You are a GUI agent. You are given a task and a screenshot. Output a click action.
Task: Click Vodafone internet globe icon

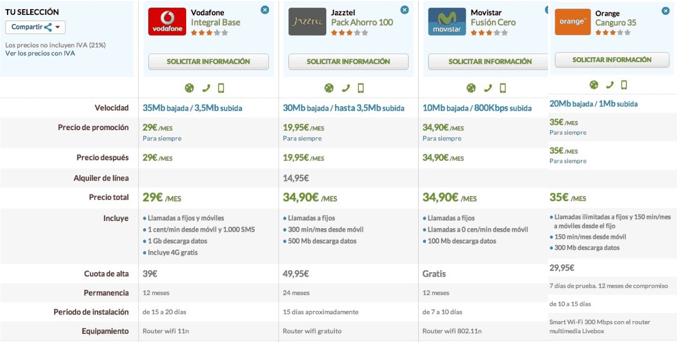189,88
